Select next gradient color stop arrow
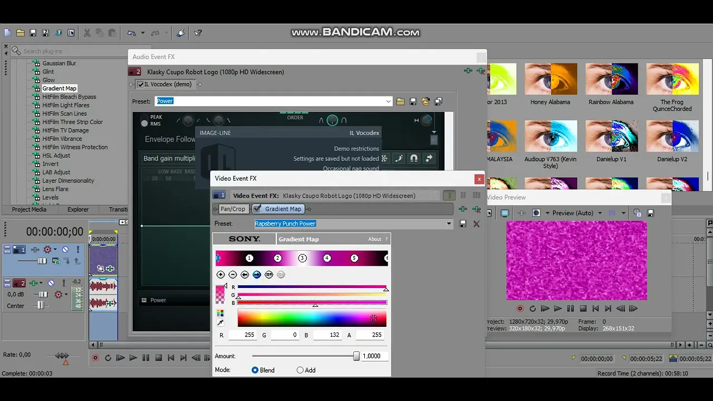This screenshot has width=713, height=401. pyautogui.click(x=257, y=275)
